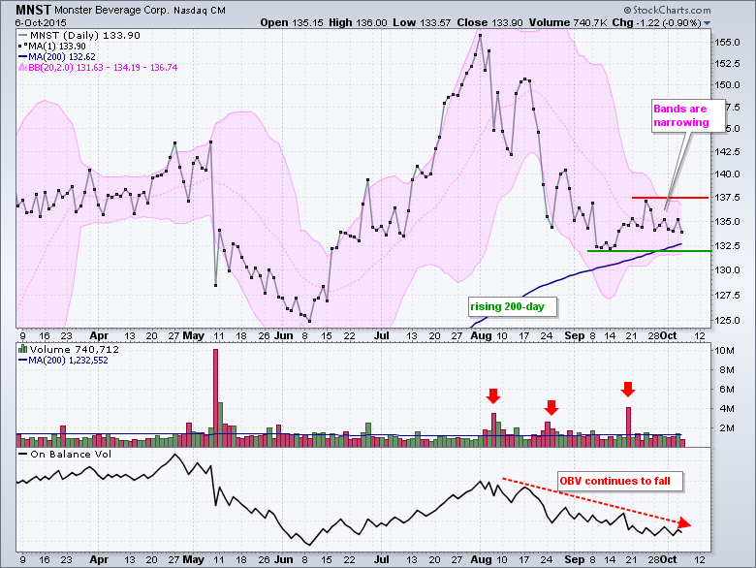Click the Close 133.90 value in header
Screen dimensions: 756x568
(489, 22)
